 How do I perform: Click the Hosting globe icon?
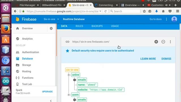[x=18, y=71]
